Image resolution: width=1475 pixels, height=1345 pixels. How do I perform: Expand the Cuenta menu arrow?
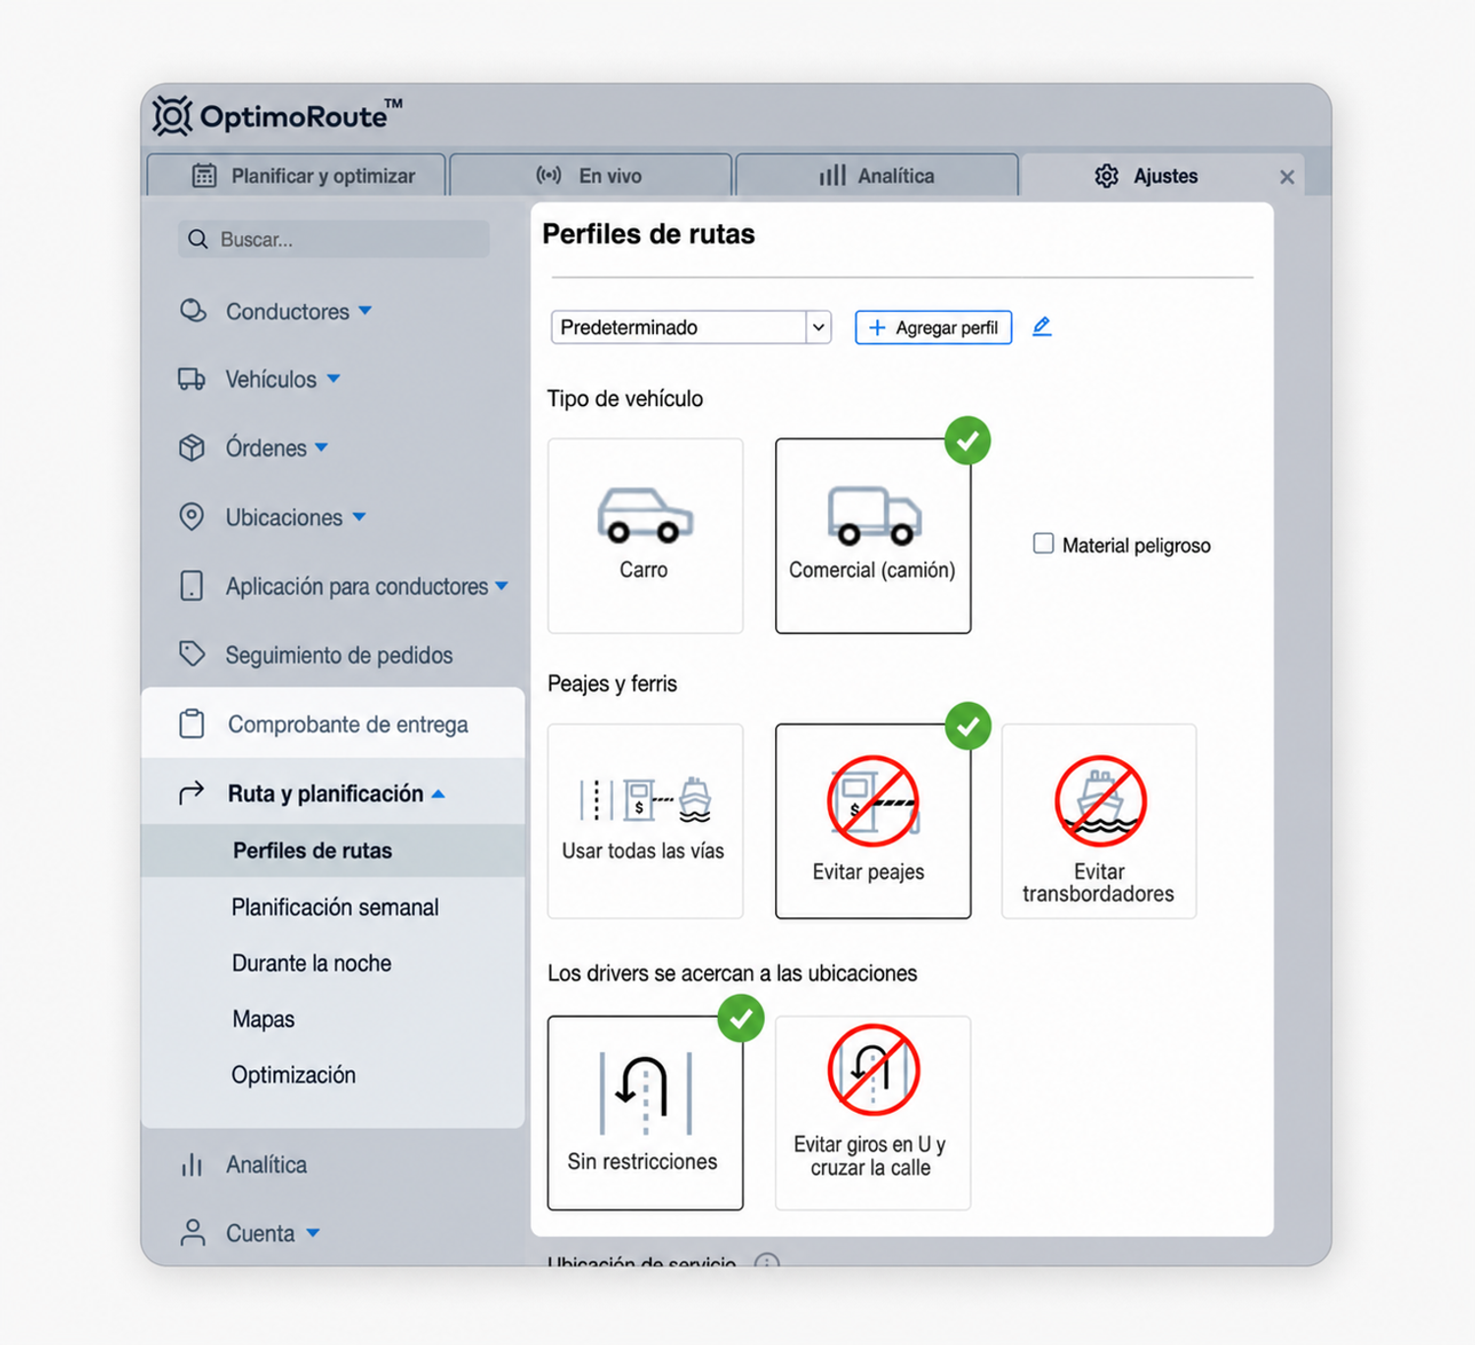pyautogui.click(x=313, y=1233)
